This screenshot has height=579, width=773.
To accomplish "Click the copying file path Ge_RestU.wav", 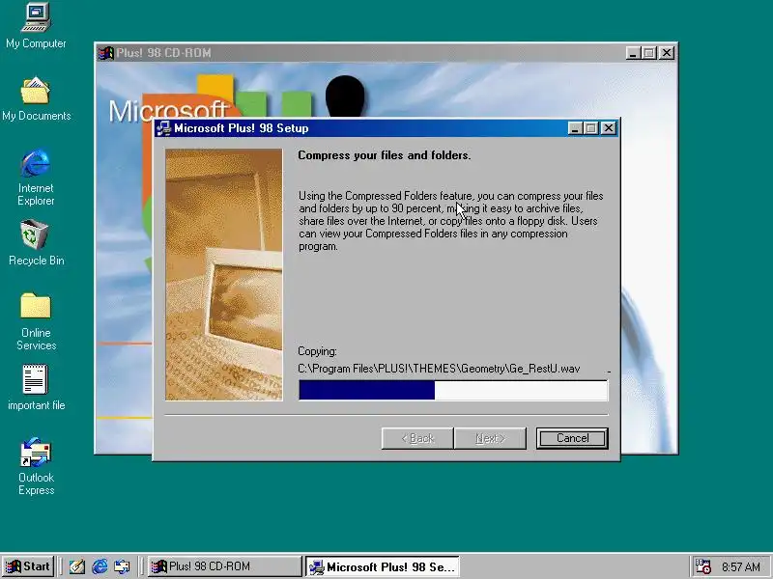I will pos(439,369).
